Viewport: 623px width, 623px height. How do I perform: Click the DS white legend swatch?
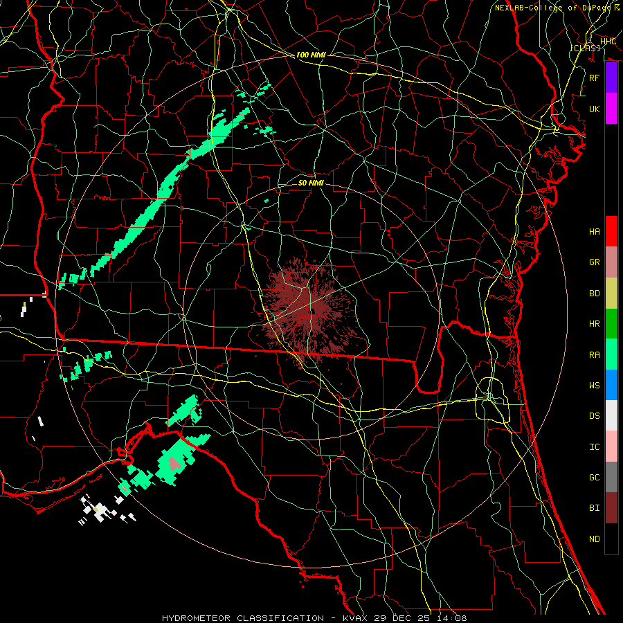coord(611,415)
